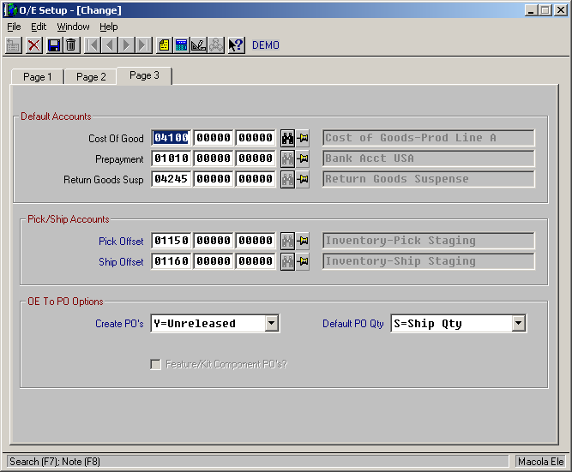This screenshot has width=572, height=472.
Task: Go to next record arrow icon
Action: coord(127,45)
